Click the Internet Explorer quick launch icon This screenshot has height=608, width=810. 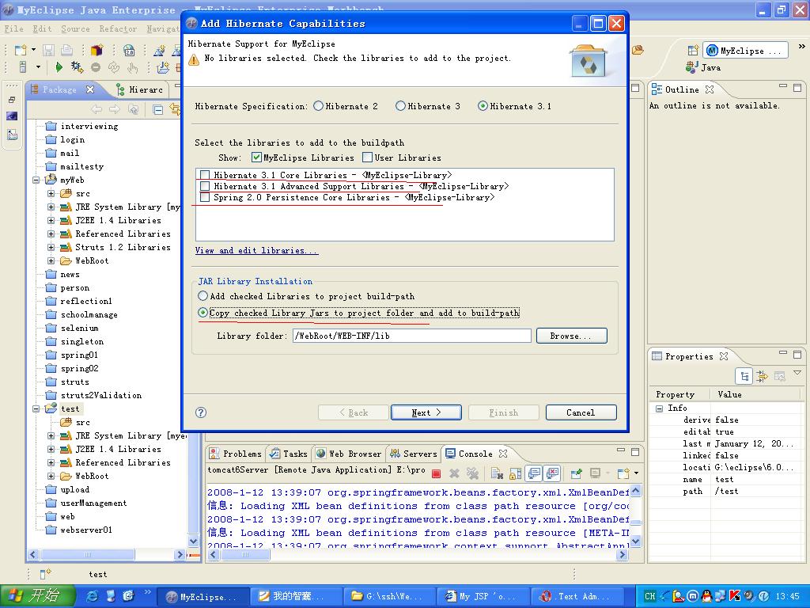(x=93, y=595)
